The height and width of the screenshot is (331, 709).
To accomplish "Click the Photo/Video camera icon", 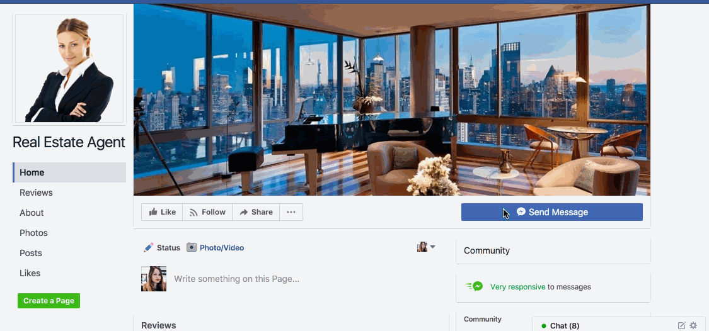I will (x=192, y=247).
